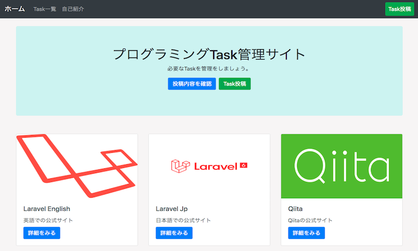Select the Laravel English card title

[47, 209]
